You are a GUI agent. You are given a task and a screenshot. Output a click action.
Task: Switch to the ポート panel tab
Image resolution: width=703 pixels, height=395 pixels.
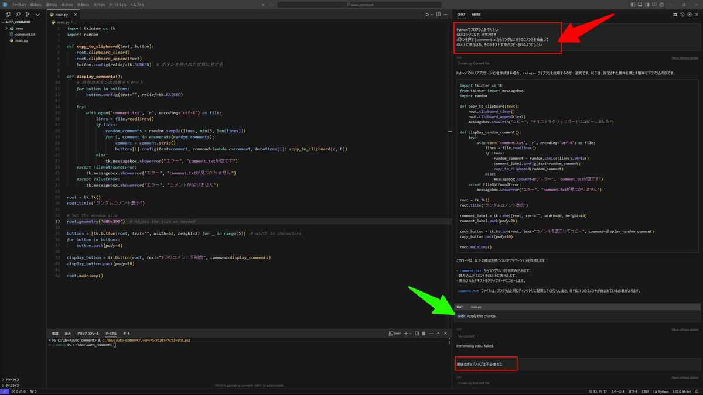[x=127, y=334]
